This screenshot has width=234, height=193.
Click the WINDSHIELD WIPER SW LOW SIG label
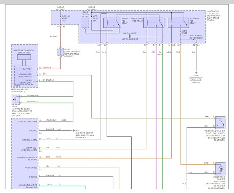[x=28, y=186]
